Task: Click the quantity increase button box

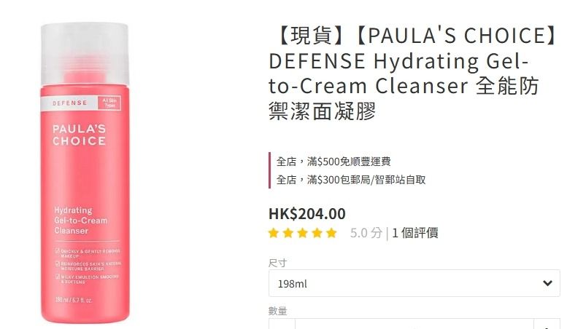Action: [x=547, y=324]
